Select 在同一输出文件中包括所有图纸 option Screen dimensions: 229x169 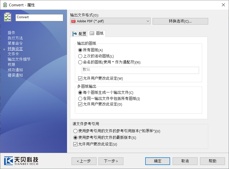[x=80, y=99]
